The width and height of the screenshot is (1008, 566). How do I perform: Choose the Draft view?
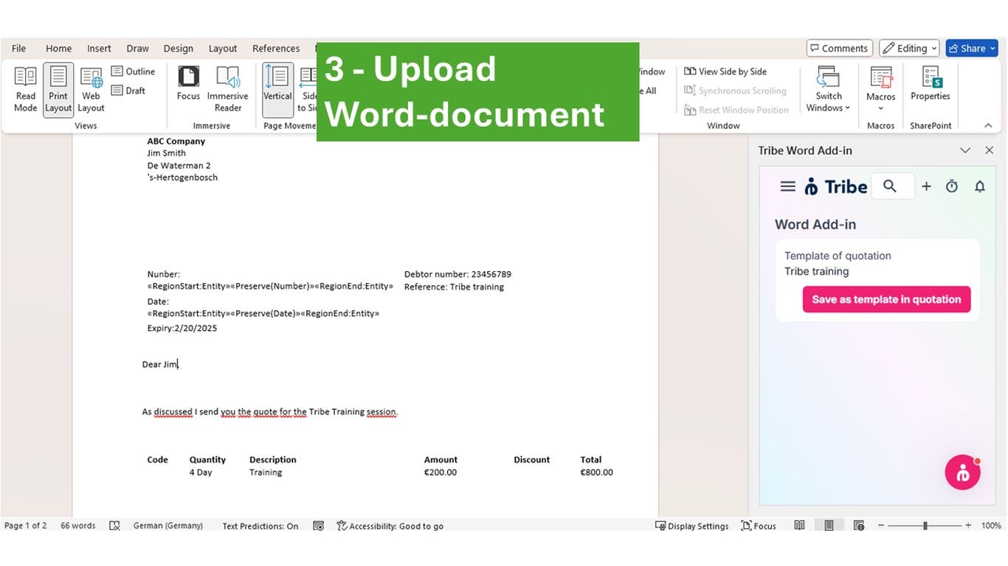tap(129, 91)
